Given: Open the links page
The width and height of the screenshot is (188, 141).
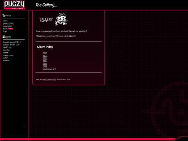Looking at the screenshot, I should click(x=5, y=31).
